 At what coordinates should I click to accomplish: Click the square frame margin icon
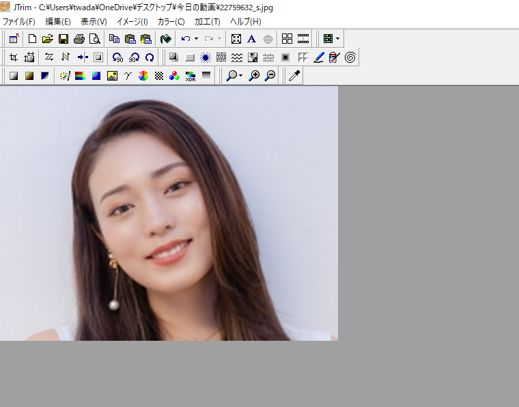pyautogui.click(x=98, y=57)
